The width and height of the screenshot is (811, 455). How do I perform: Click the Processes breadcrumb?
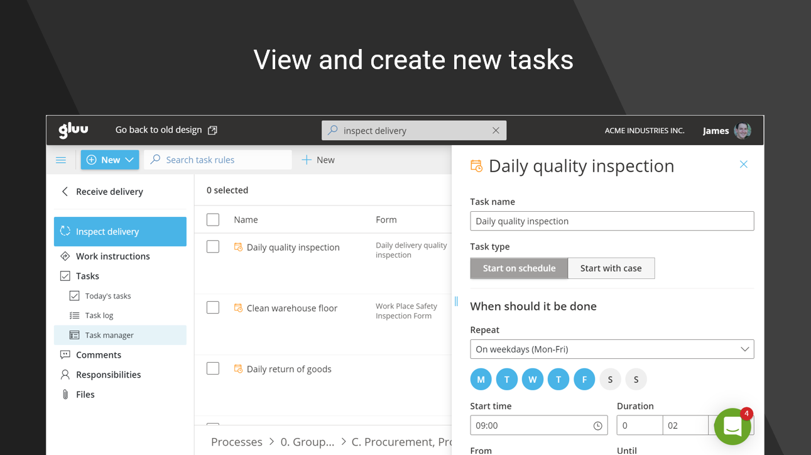[x=236, y=442]
